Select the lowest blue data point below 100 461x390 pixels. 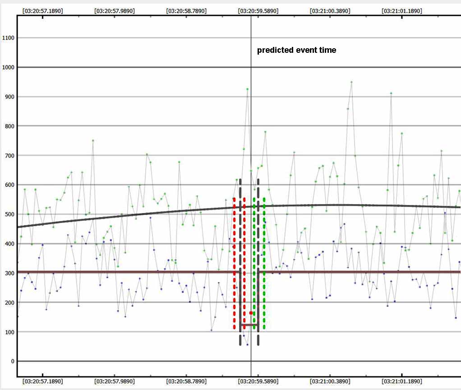(x=247, y=344)
